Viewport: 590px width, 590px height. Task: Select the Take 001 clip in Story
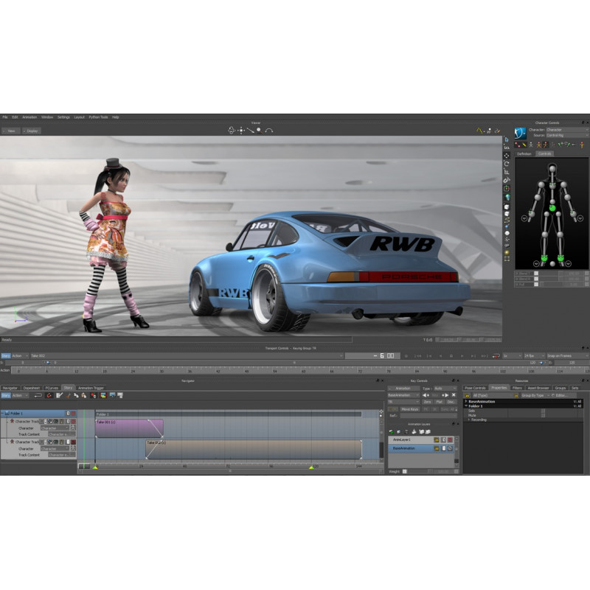[129, 428]
